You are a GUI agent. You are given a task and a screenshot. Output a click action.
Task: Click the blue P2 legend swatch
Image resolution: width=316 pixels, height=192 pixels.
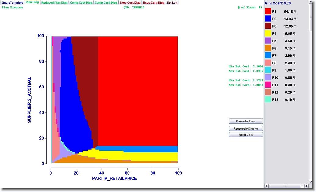click(x=268, y=19)
